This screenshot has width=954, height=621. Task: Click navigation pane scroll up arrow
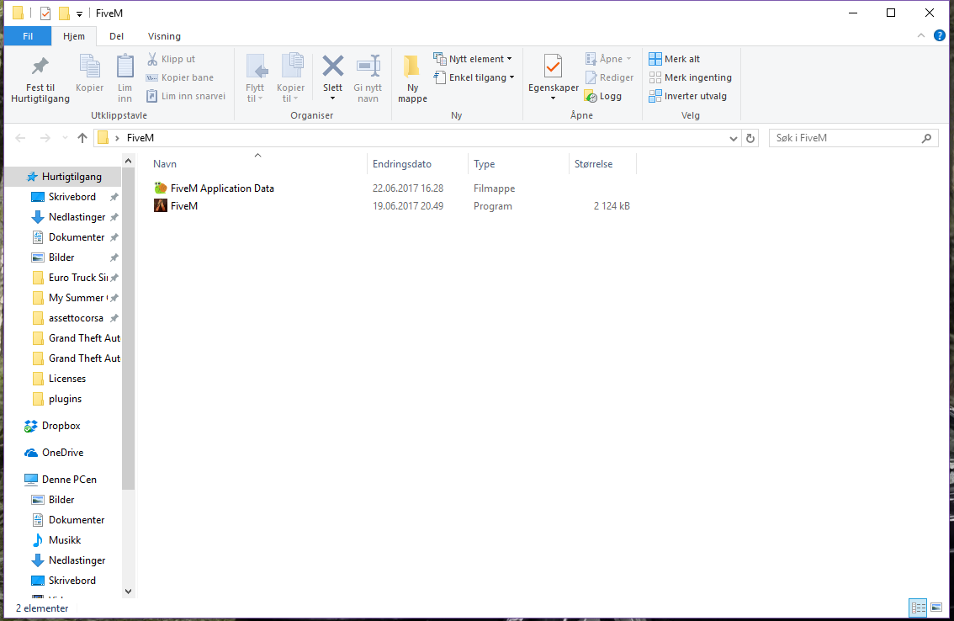(x=129, y=162)
